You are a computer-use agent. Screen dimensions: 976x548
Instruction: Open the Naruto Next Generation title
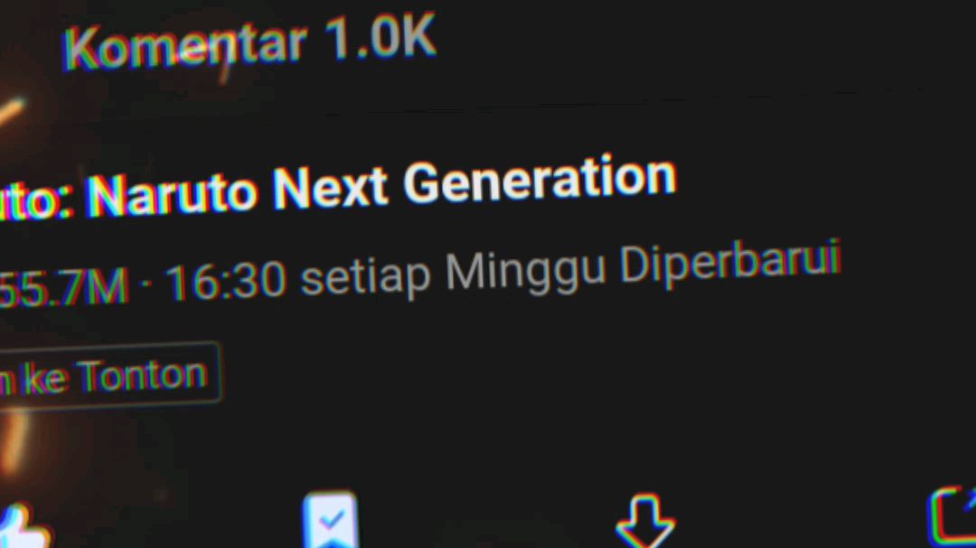point(337,189)
